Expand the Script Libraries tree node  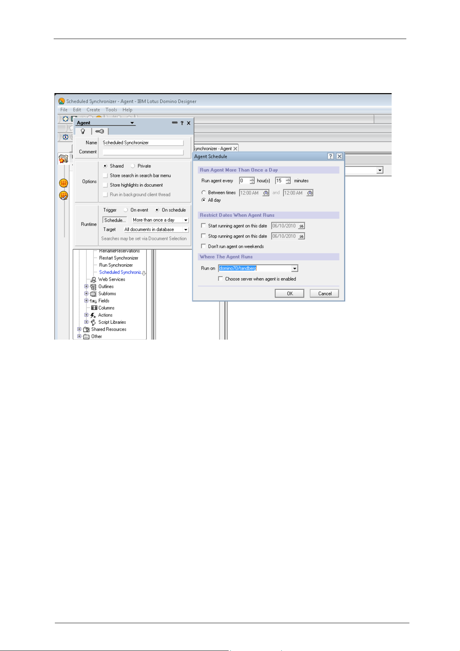pyautogui.click(x=87, y=322)
